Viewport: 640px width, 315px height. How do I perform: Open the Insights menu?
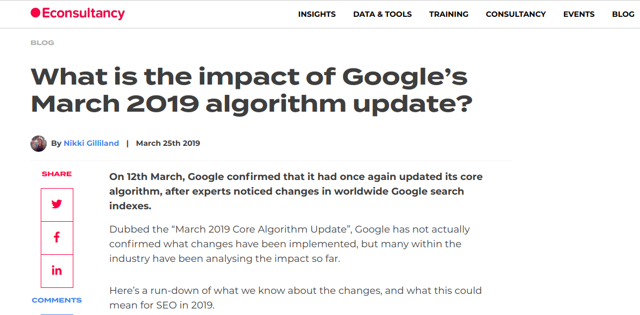pyautogui.click(x=317, y=14)
